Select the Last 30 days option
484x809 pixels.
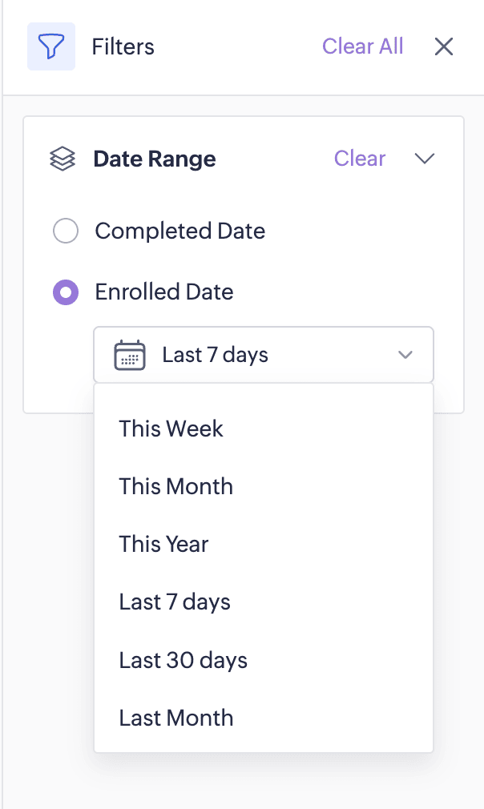click(184, 660)
